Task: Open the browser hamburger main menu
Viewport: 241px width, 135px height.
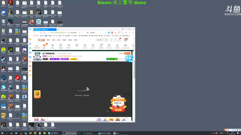Action: click(x=133, y=33)
